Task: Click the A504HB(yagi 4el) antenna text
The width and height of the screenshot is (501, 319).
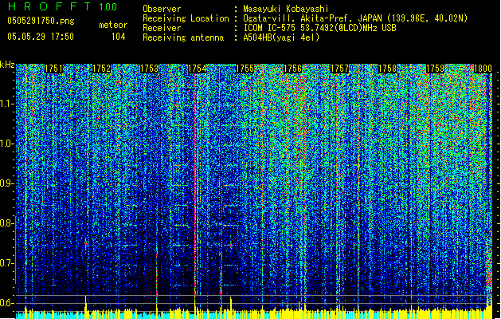Action: (x=281, y=37)
